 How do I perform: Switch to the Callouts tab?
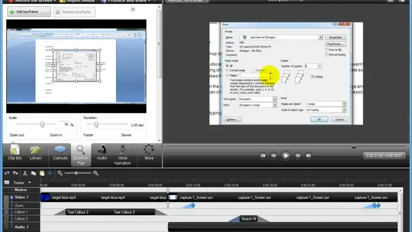click(x=60, y=153)
